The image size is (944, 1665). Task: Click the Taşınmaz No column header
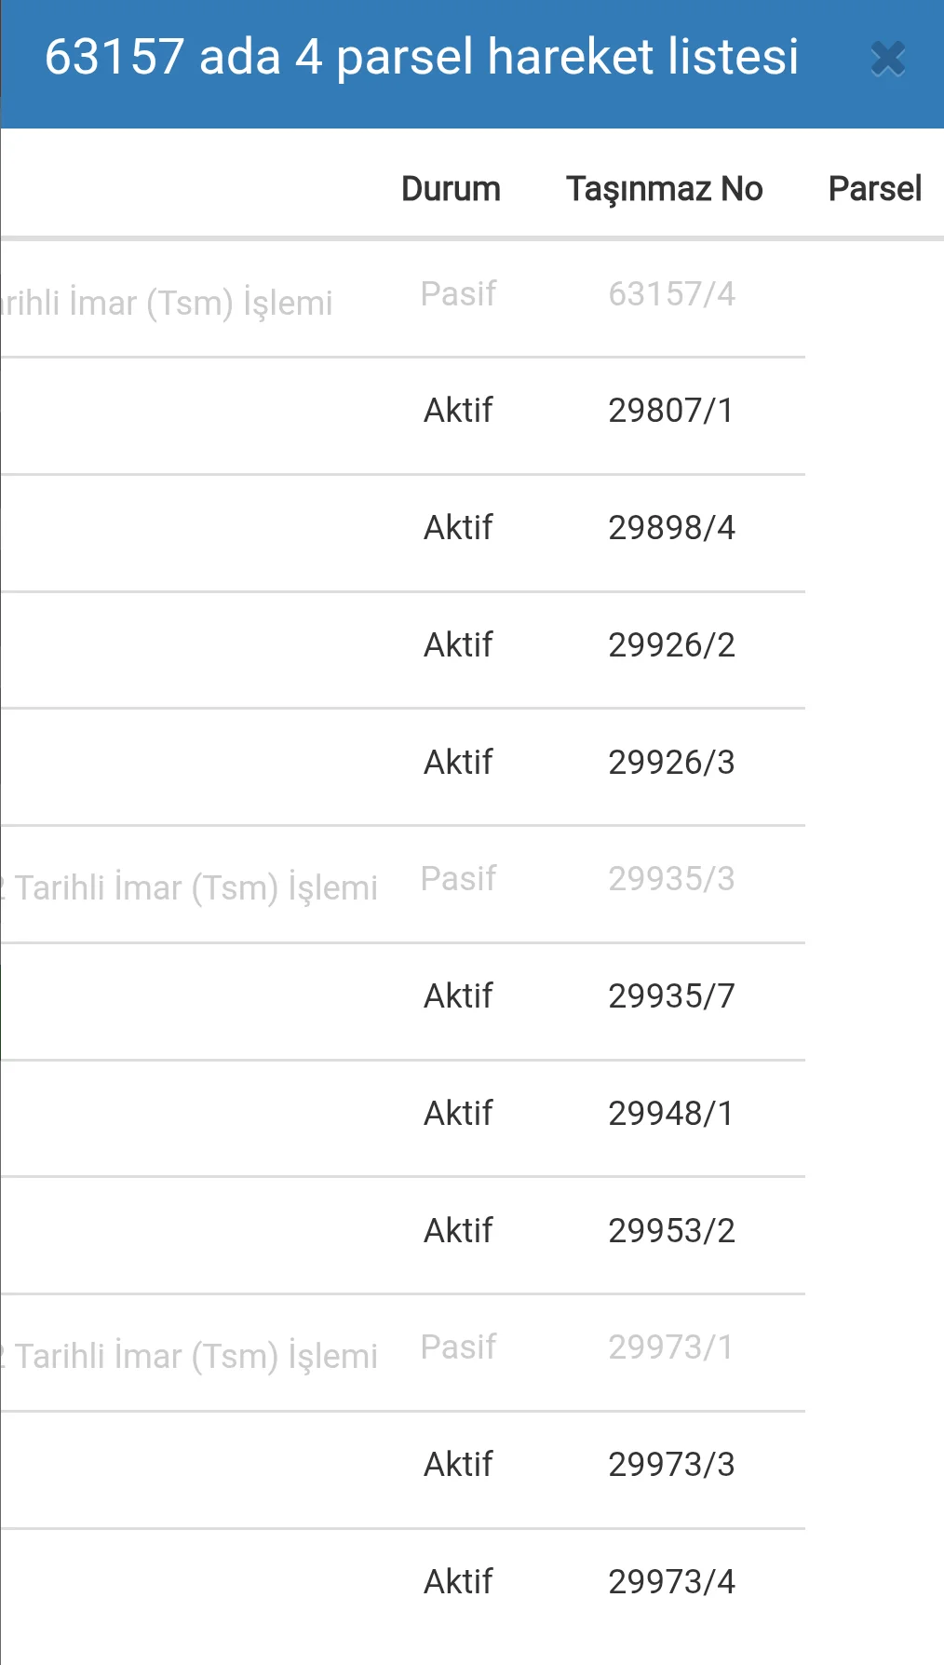(x=664, y=189)
